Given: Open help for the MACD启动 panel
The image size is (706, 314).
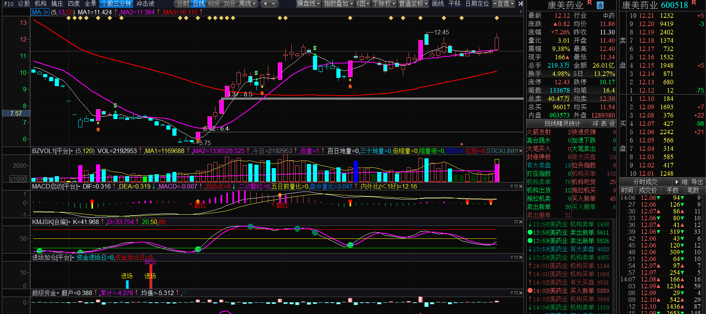Looking at the screenshot, I should 512,186.
